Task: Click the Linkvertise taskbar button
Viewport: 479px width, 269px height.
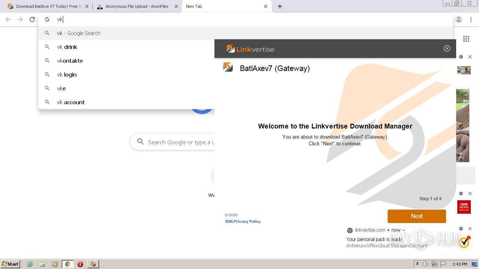Action: 93,264
